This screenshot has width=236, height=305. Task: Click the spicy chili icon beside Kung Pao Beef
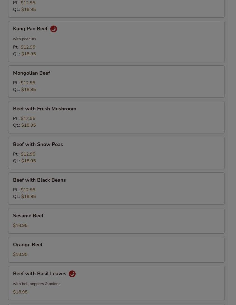pos(54,29)
